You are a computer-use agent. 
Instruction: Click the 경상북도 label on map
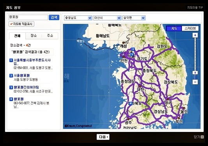coord(171,82)
